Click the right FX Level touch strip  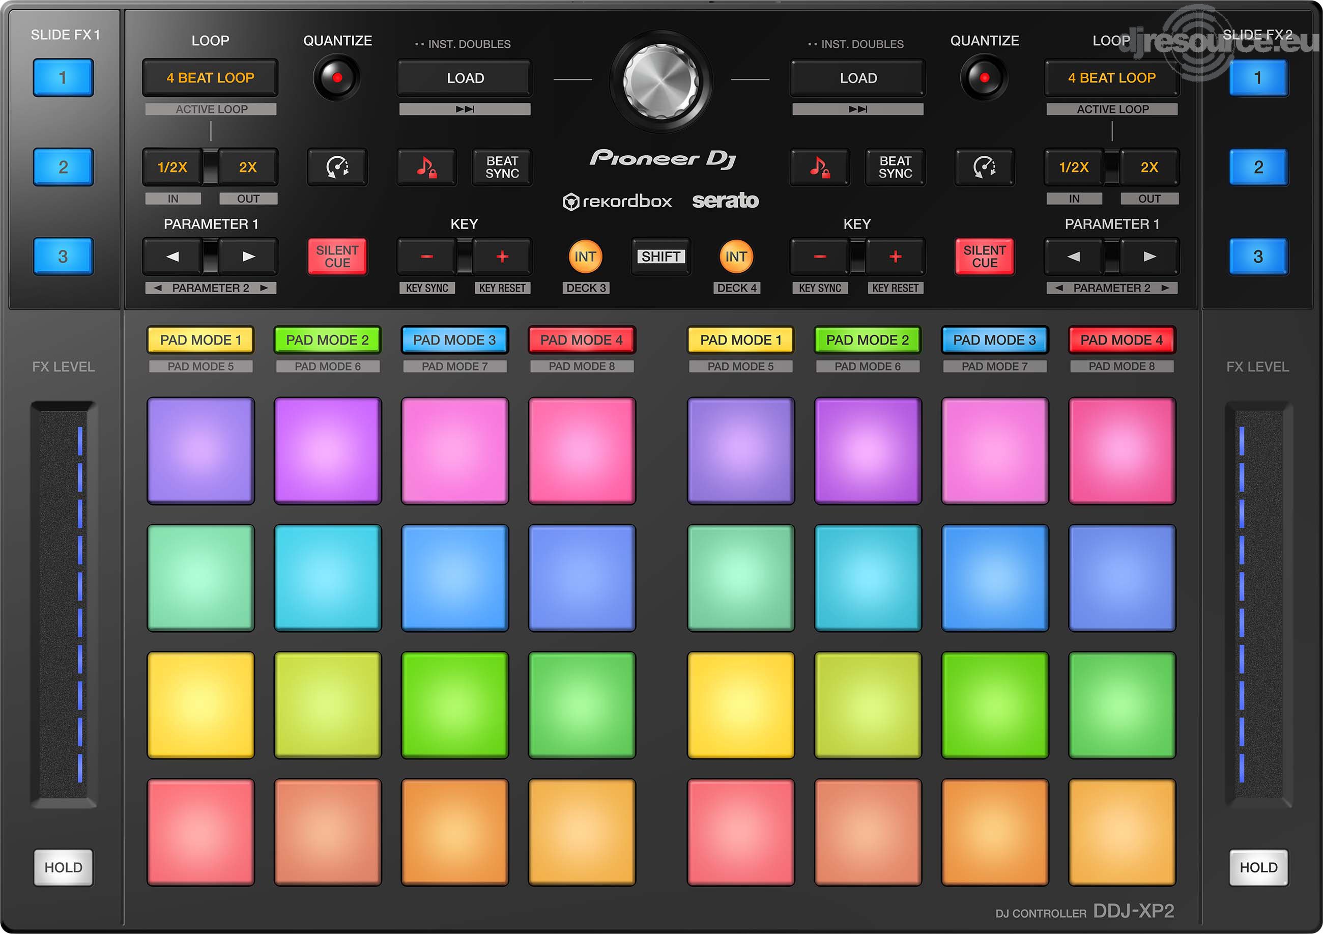(x=1258, y=604)
